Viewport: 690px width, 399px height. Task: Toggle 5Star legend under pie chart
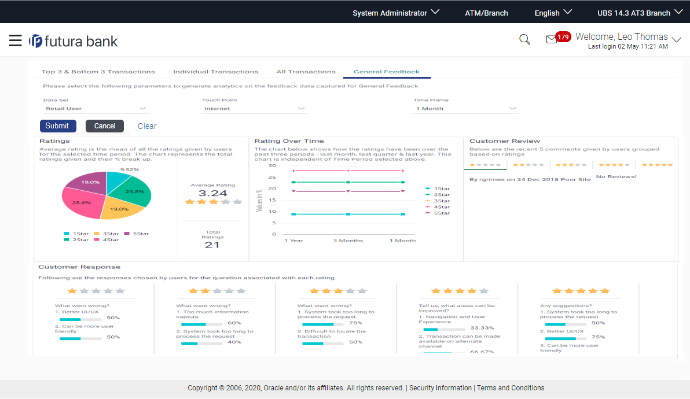(x=137, y=234)
